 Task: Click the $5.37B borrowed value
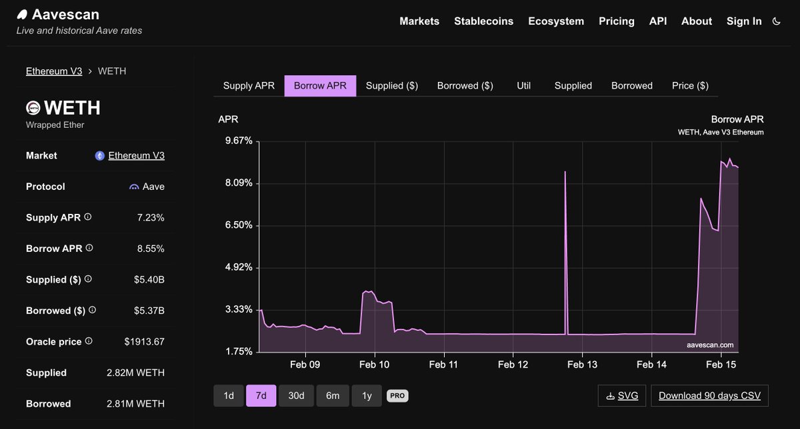[149, 310]
